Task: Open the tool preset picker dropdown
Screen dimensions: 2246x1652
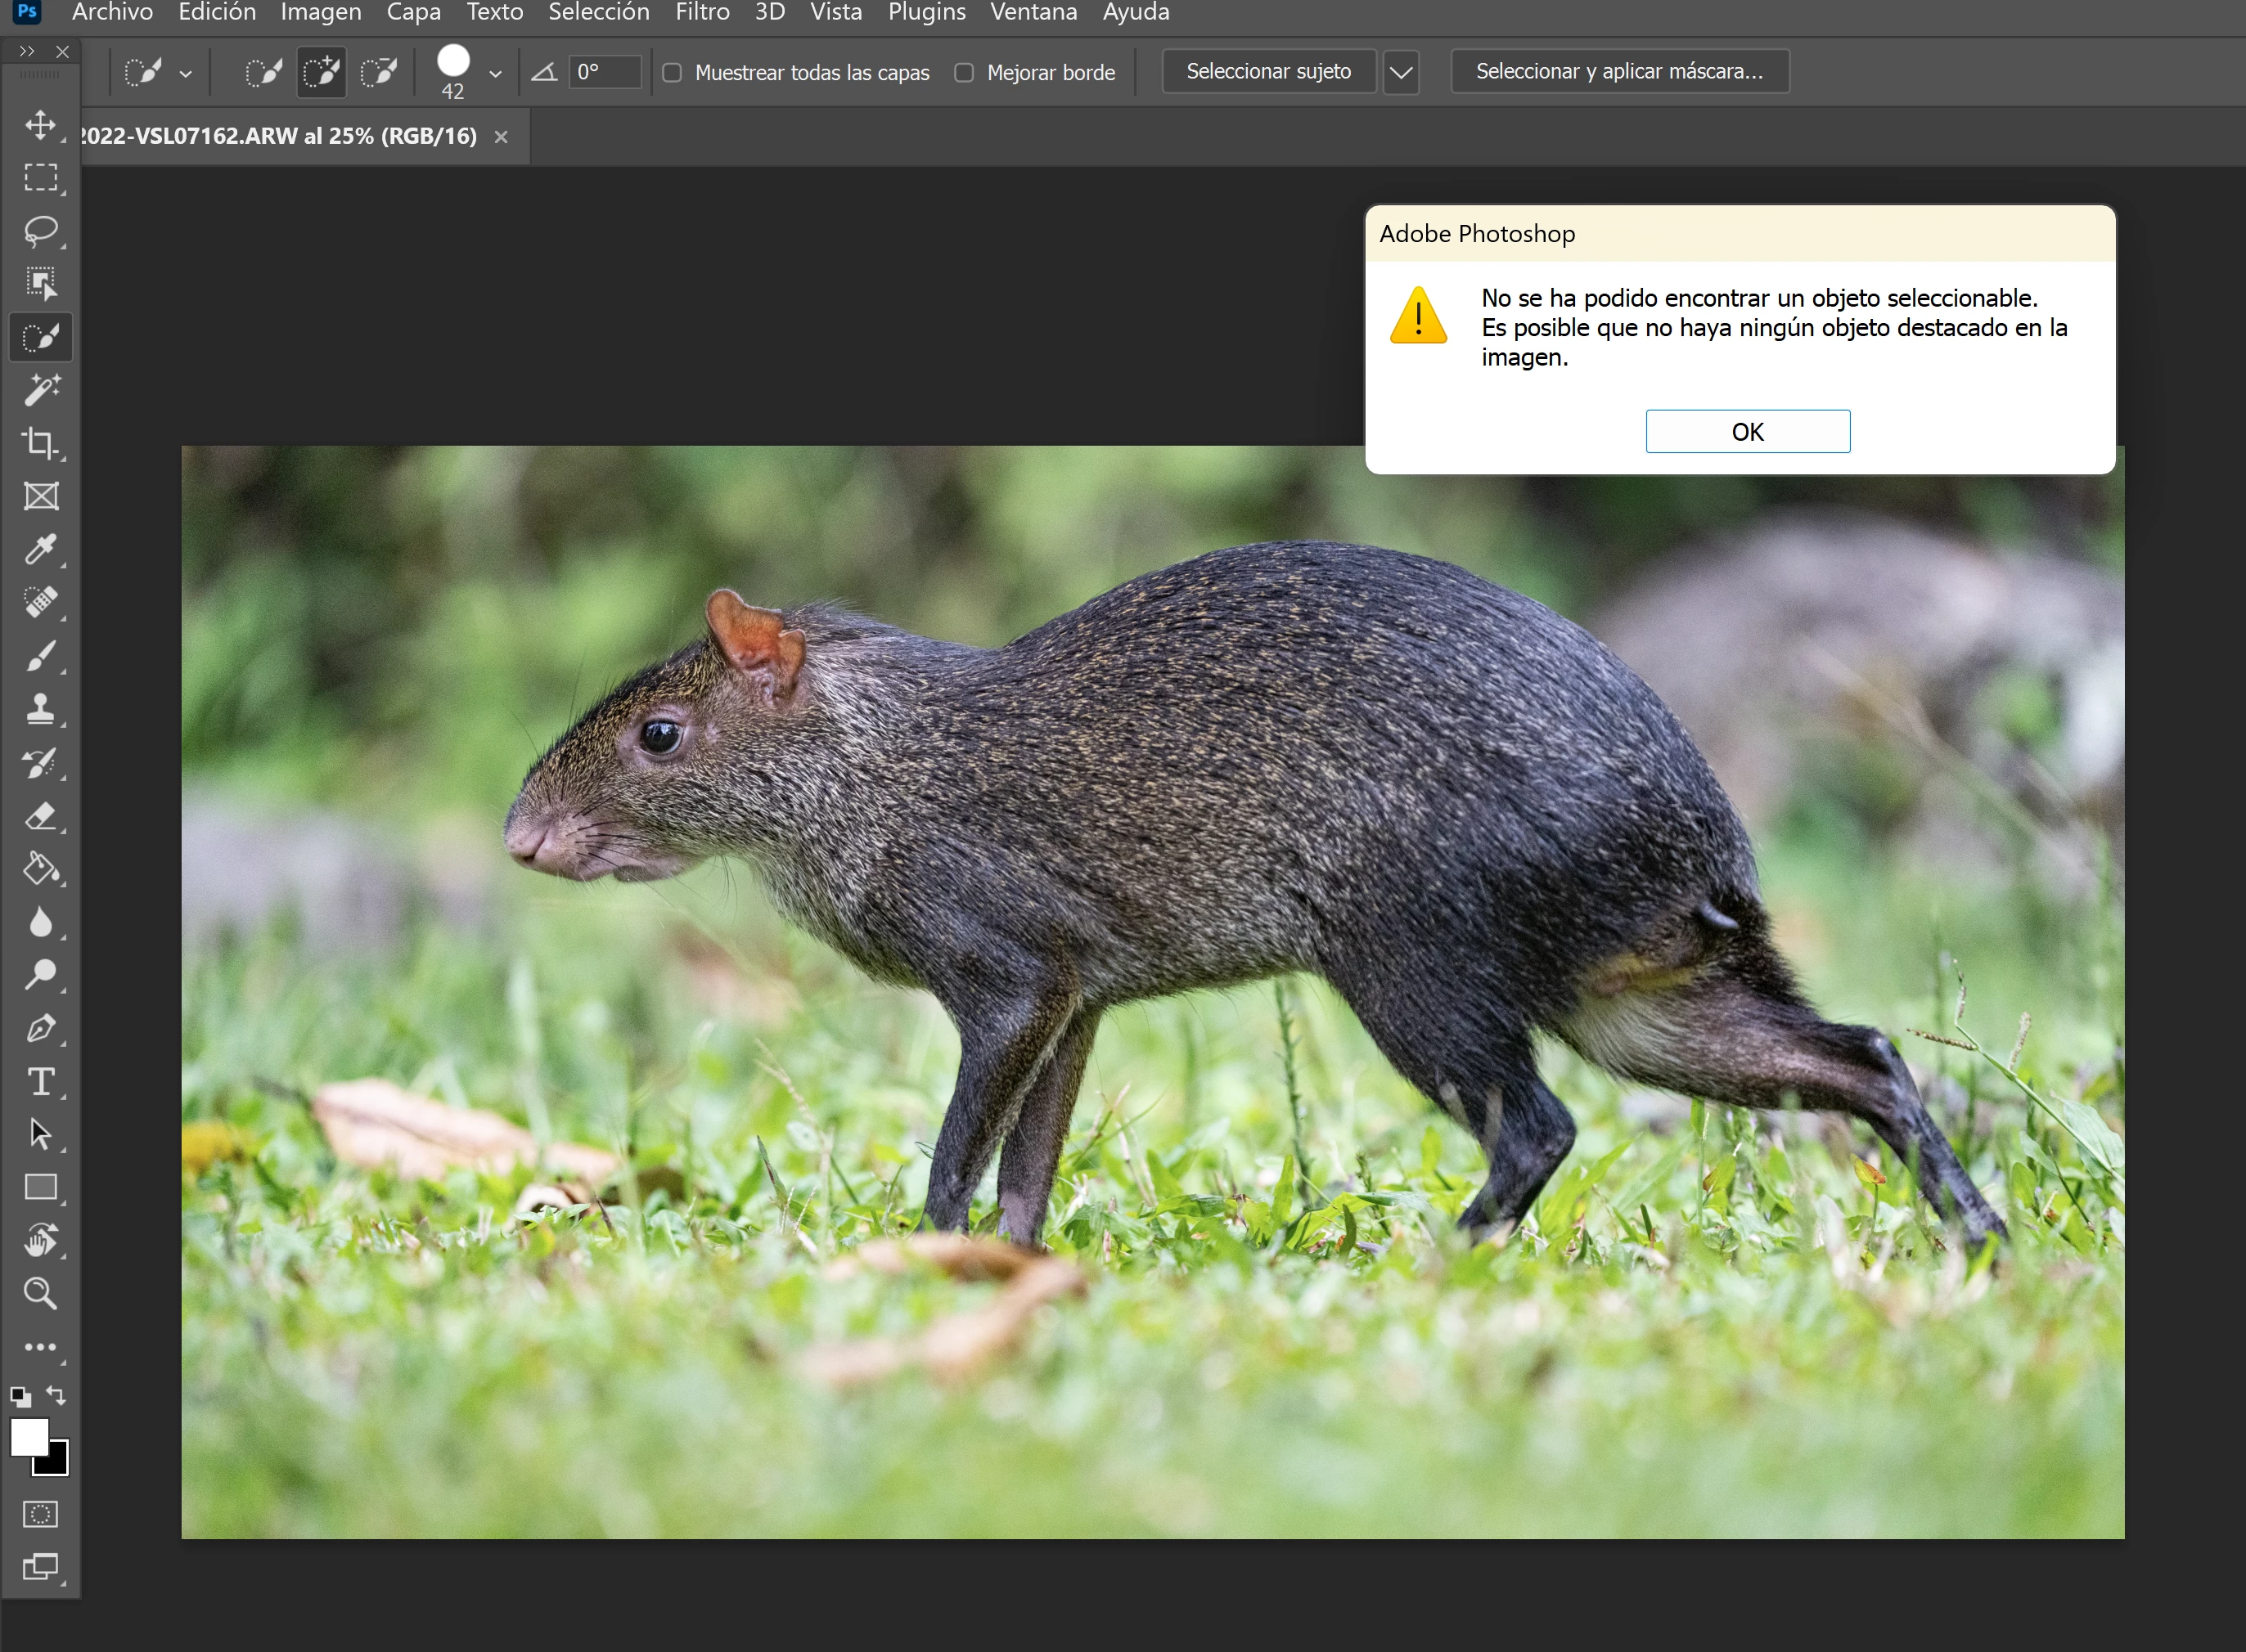Action: click(185, 73)
